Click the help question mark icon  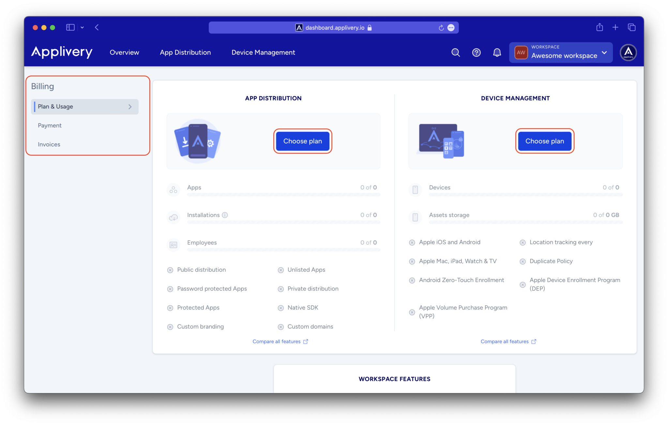coord(476,52)
